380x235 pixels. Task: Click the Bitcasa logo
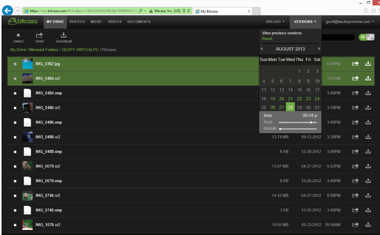pyautogui.click(x=23, y=21)
